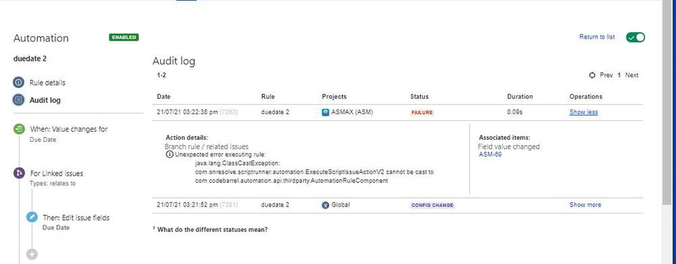Click the 'Branch rule / related issues' text
The width and height of the screenshot is (676, 264).
[x=206, y=147]
